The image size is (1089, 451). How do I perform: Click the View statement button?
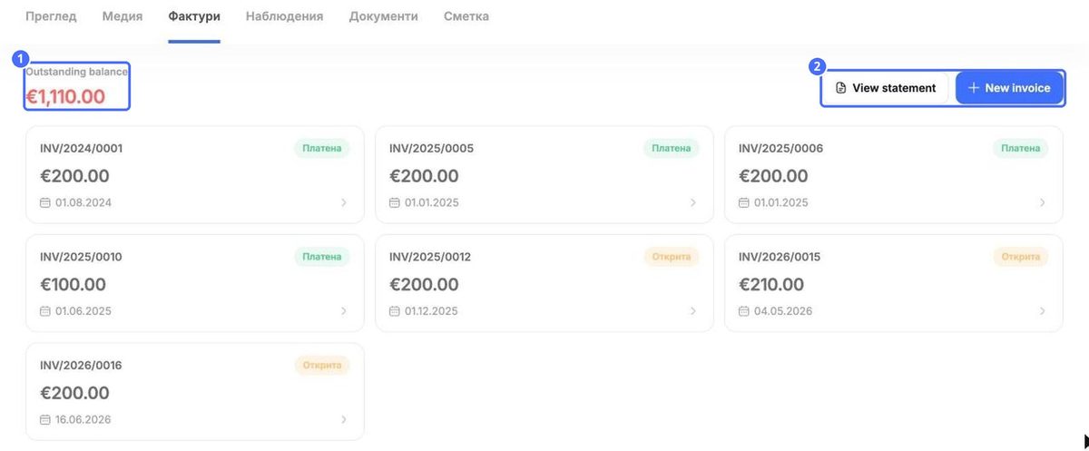point(886,88)
